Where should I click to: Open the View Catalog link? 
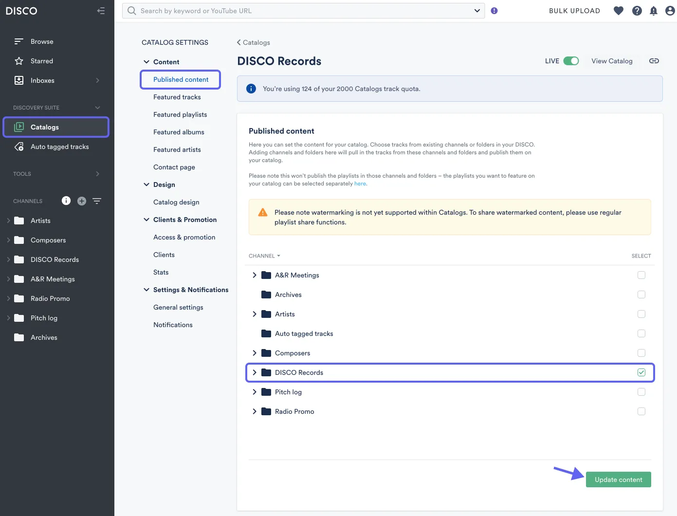tap(612, 61)
